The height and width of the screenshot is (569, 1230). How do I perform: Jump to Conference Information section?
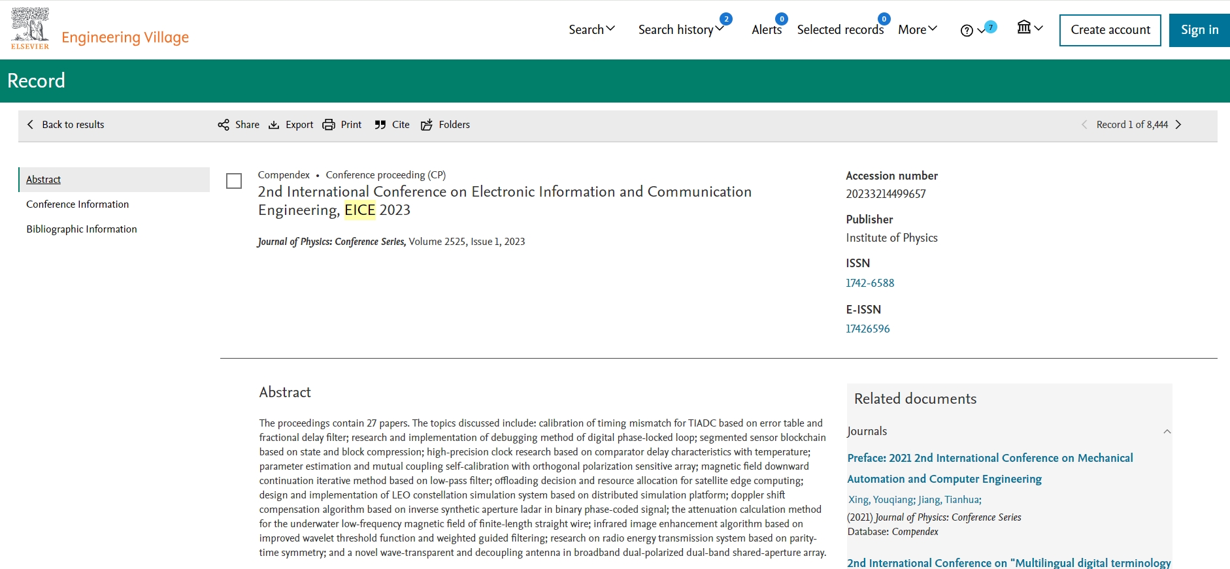(x=78, y=204)
